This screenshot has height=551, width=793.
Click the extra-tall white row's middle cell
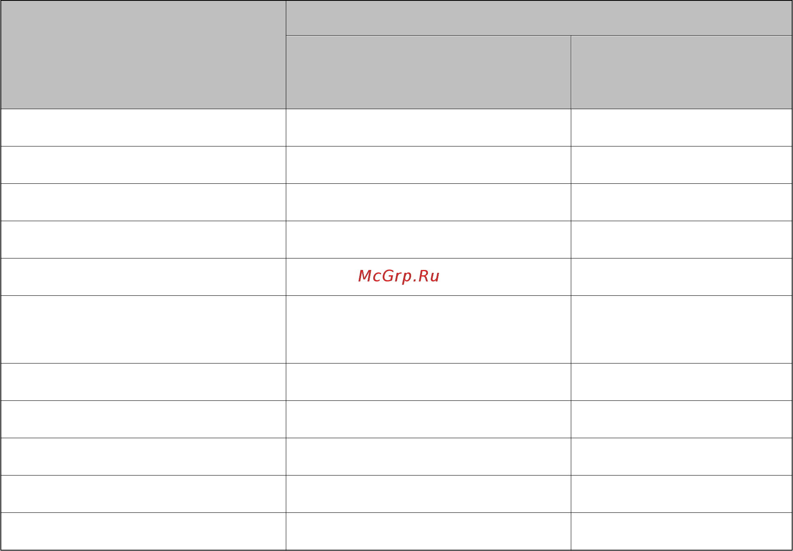428,329
